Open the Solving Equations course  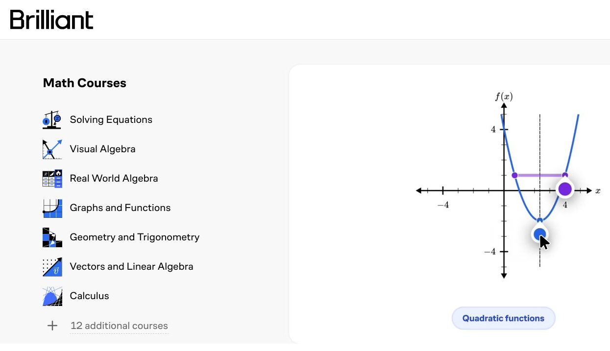tap(111, 120)
